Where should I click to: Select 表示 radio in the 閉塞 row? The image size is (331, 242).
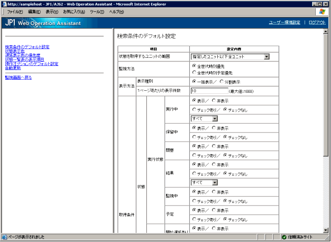coord(194,146)
